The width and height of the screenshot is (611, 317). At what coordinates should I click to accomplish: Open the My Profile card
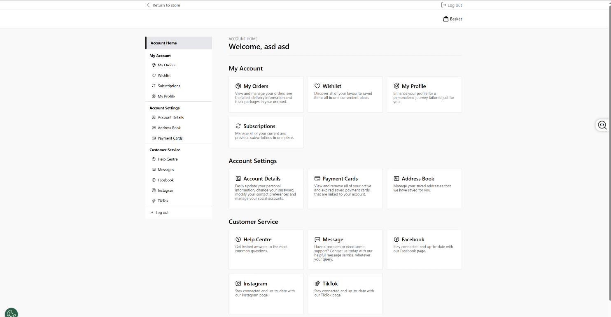click(424, 94)
